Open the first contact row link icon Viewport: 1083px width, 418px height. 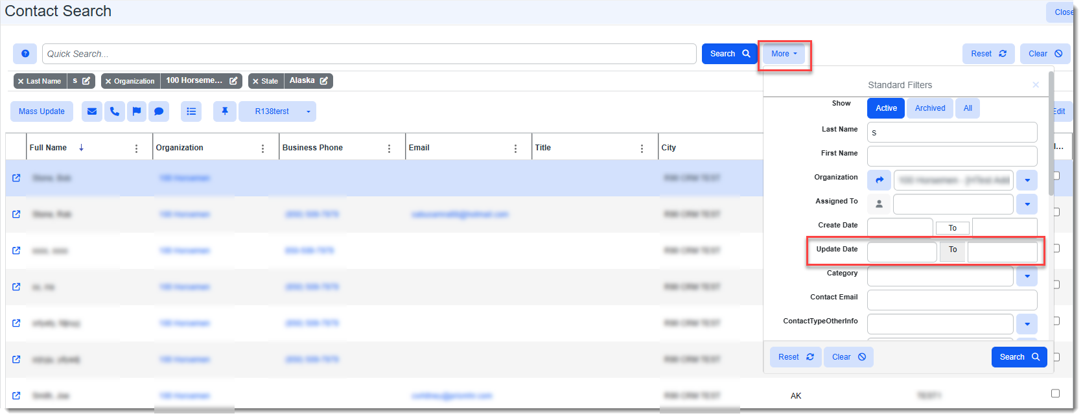(16, 178)
